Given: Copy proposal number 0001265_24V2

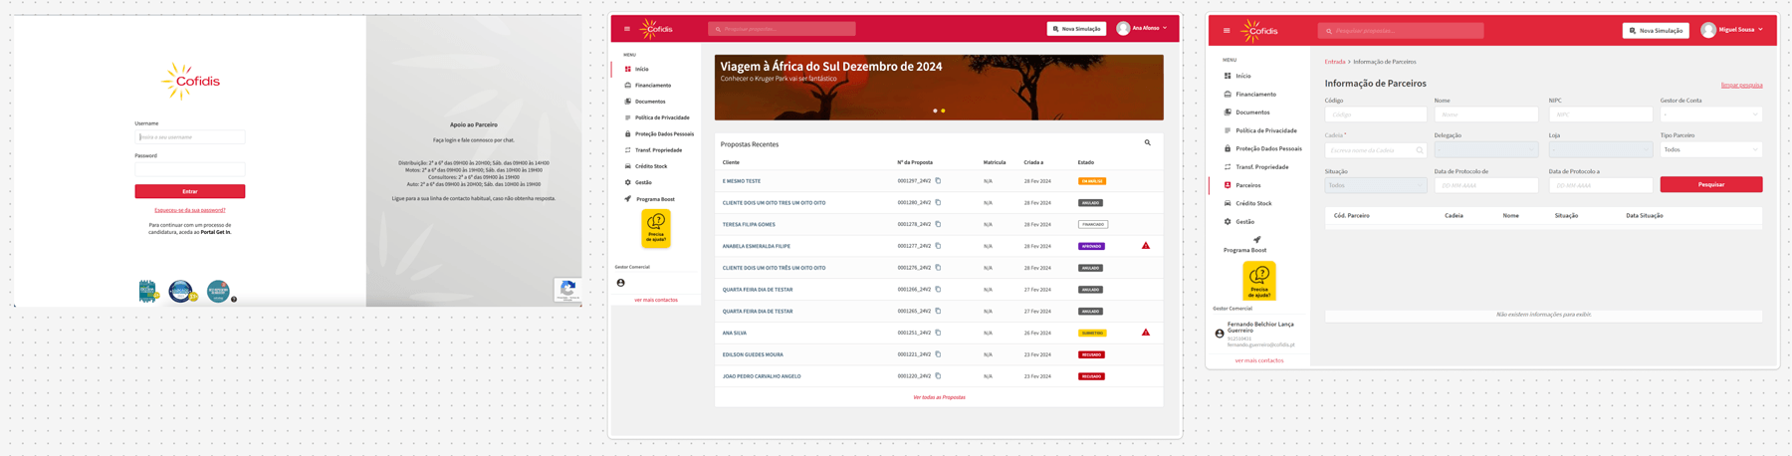Looking at the screenshot, I should click(x=938, y=311).
